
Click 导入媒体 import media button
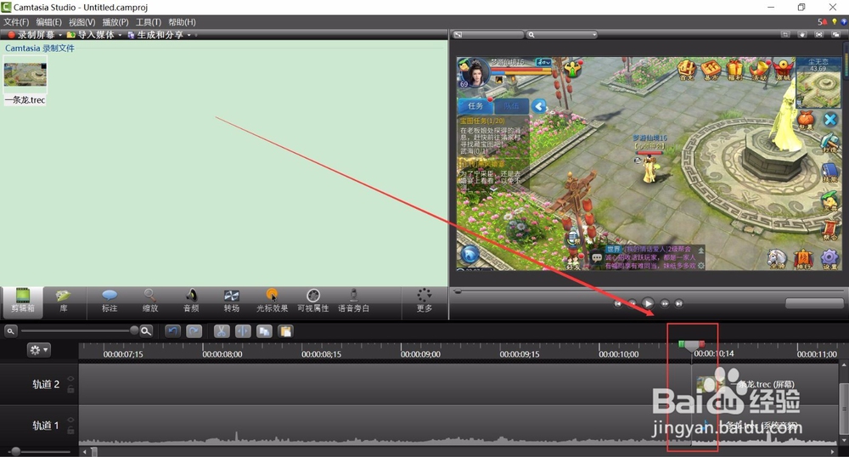[x=91, y=35]
